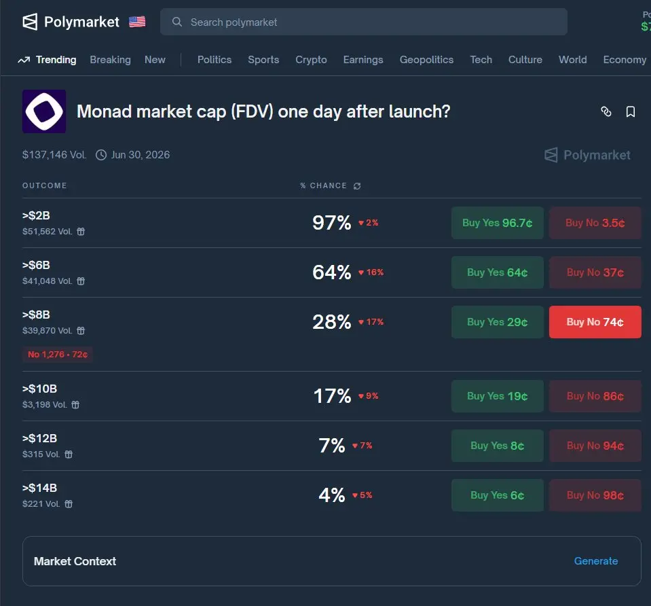651x606 pixels.
Task: Open the Trending tab
Action: tap(56, 60)
